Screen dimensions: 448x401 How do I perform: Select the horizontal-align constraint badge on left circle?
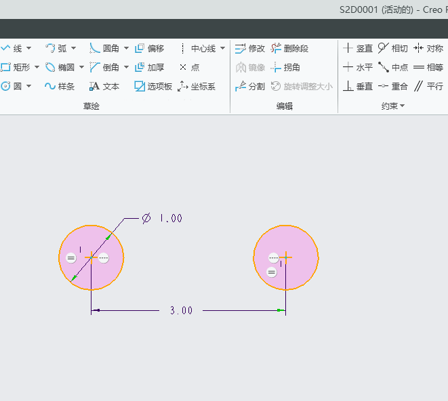point(104,258)
